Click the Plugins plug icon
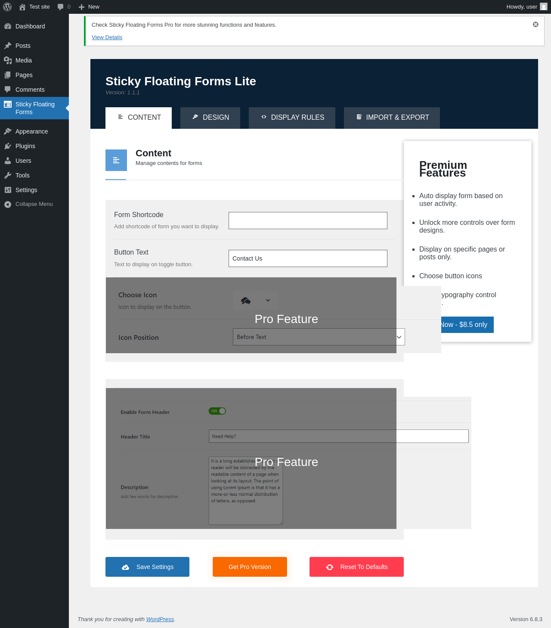This screenshot has height=628, width=551. [x=8, y=146]
